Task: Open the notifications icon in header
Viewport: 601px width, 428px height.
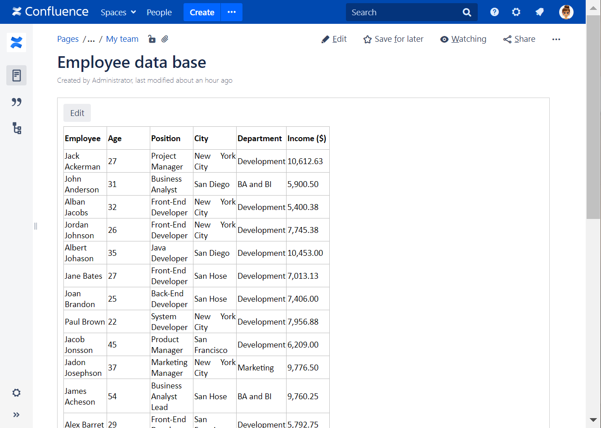Action: 539,12
